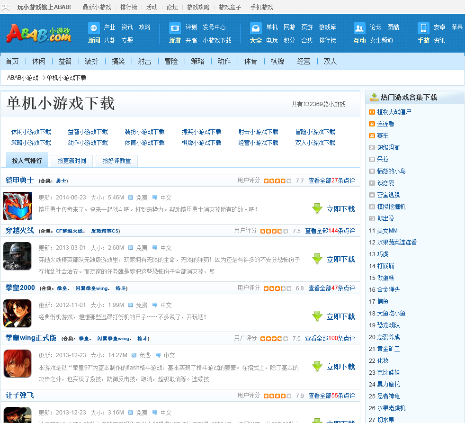Open 射击小游戏下载 link
The width and height of the screenshot is (465, 423).
click(x=258, y=132)
